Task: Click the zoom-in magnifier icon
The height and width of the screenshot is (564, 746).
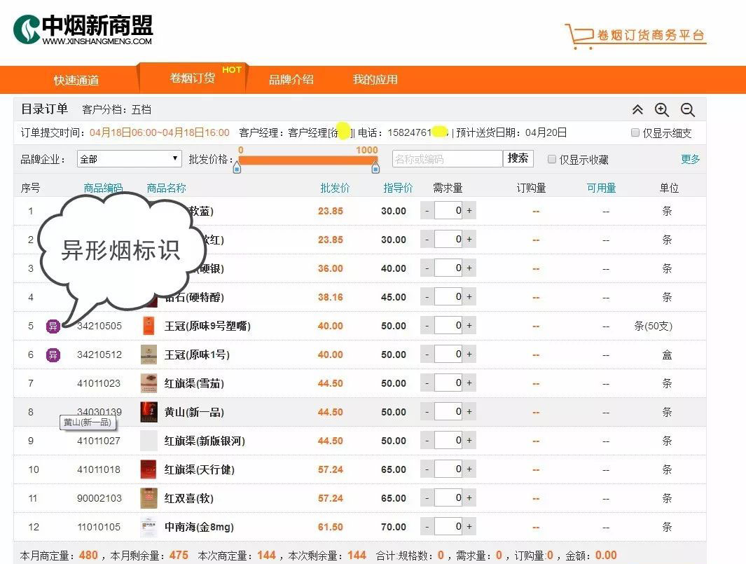Action: coord(662,110)
